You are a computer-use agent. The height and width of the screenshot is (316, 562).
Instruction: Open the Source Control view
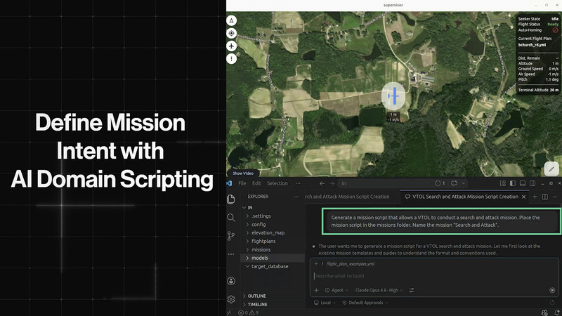click(231, 236)
